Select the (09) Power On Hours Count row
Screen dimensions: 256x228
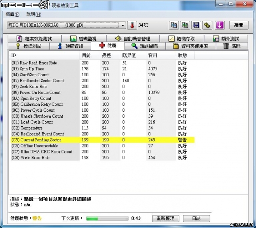pyautogui.click(x=102, y=92)
